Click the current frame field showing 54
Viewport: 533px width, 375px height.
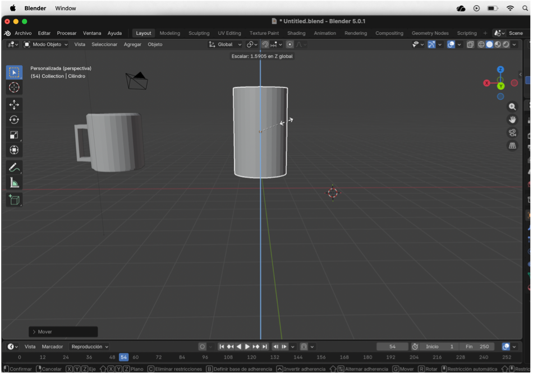pyautogui.click(x=392, y=346)
